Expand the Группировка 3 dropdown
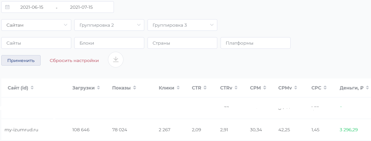Screen dimensions: 371x141 click(182, 25)
